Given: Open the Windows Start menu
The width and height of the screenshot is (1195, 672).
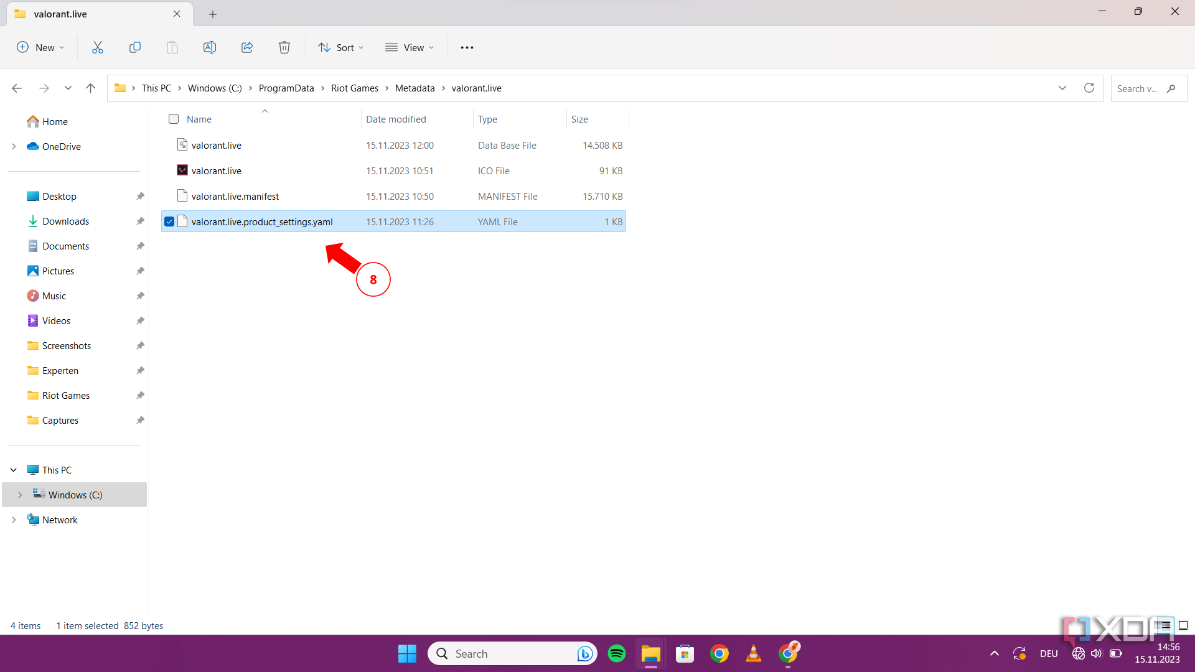Looking at the screenshot, I should pyautogui.click(x=407, y=653).
